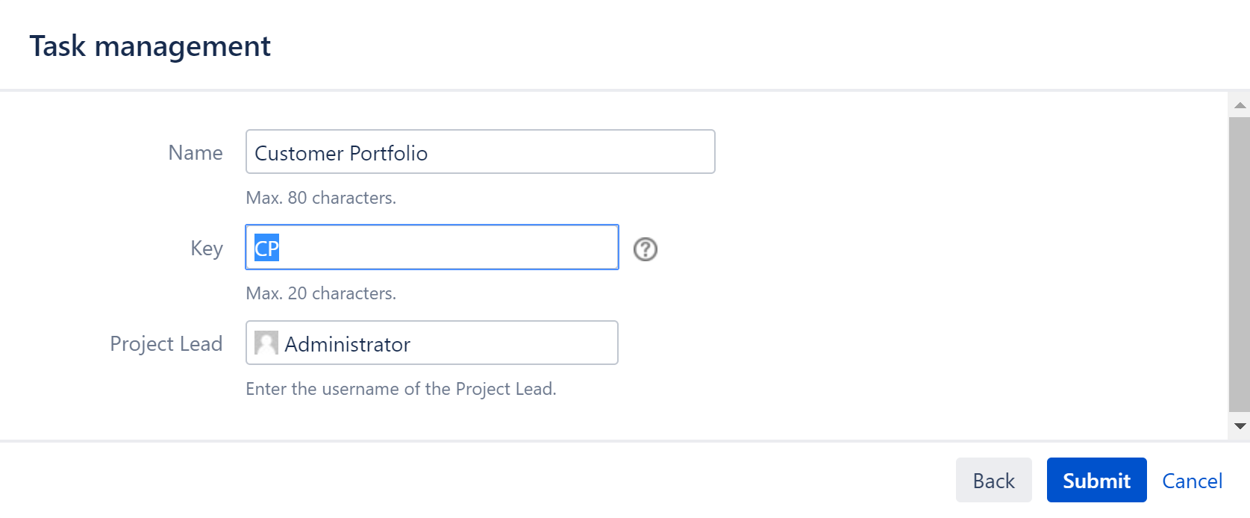Image resolution: width=1250 pixels, height=518 pixels.
Task: Click the Administrator name in Project Lead
Action: coord(347,344)
